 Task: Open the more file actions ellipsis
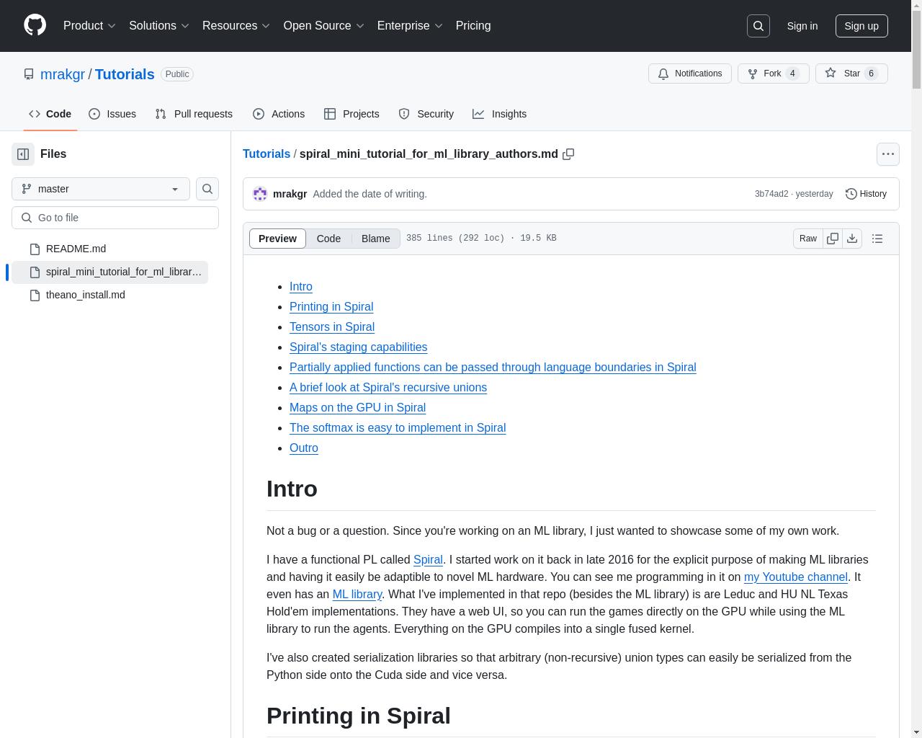coord(888,154)
